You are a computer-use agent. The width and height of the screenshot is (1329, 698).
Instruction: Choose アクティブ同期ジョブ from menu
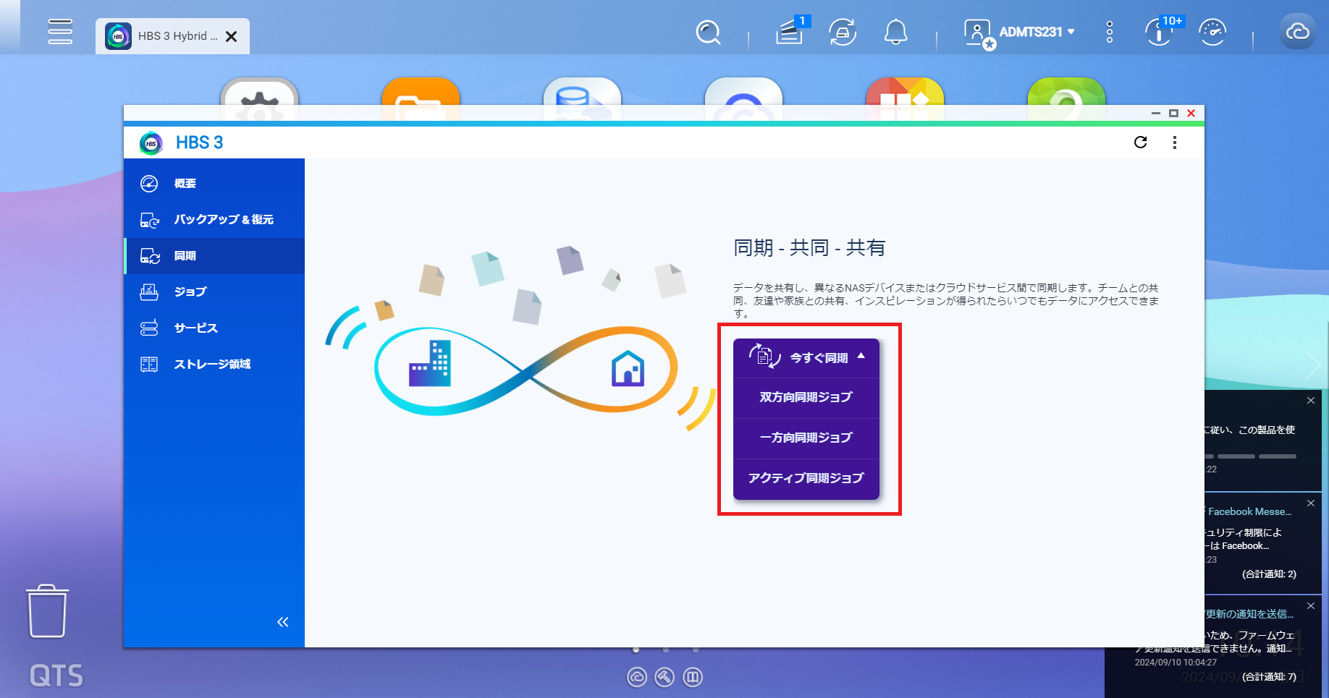806,478
